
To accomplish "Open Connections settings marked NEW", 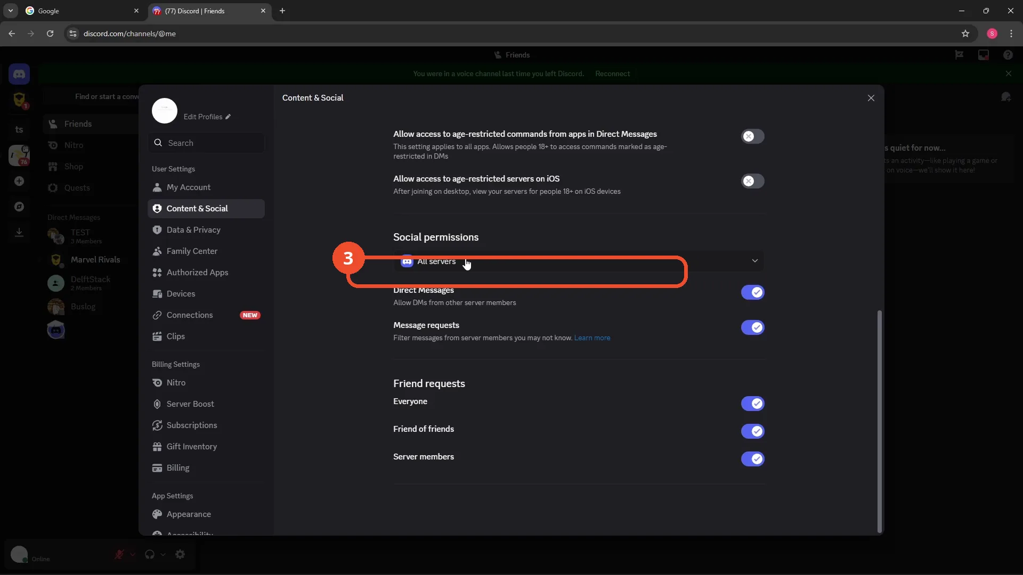I will tap(206, 315).
